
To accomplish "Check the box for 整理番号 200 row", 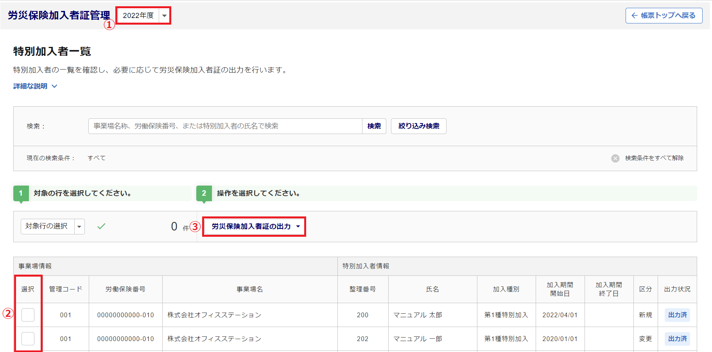I will pyautogui.click(x=28, y=315).
